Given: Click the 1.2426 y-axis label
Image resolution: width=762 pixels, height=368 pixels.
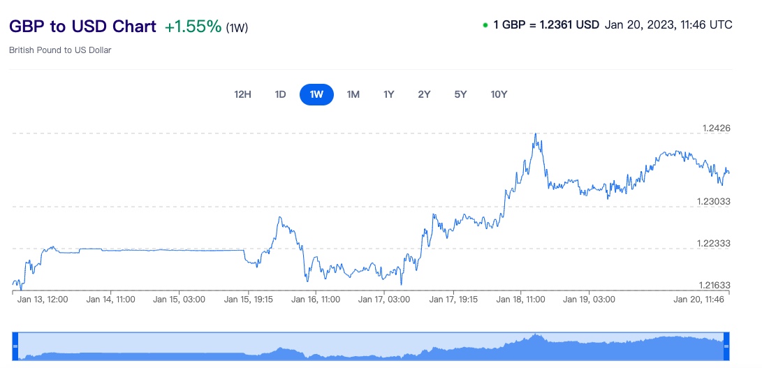Looking at the screenshot, I should 716,128.
